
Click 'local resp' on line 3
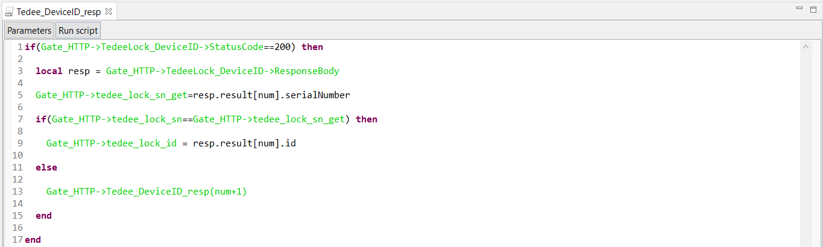coord(63,71)
